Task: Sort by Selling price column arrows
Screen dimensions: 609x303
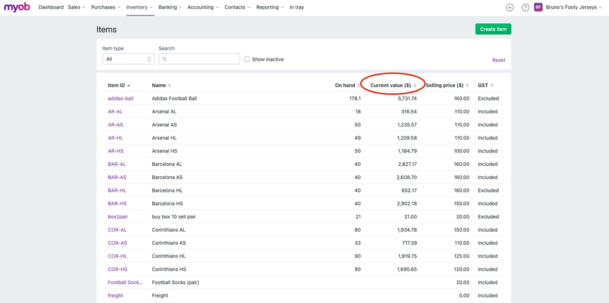Action: (468, 85)
